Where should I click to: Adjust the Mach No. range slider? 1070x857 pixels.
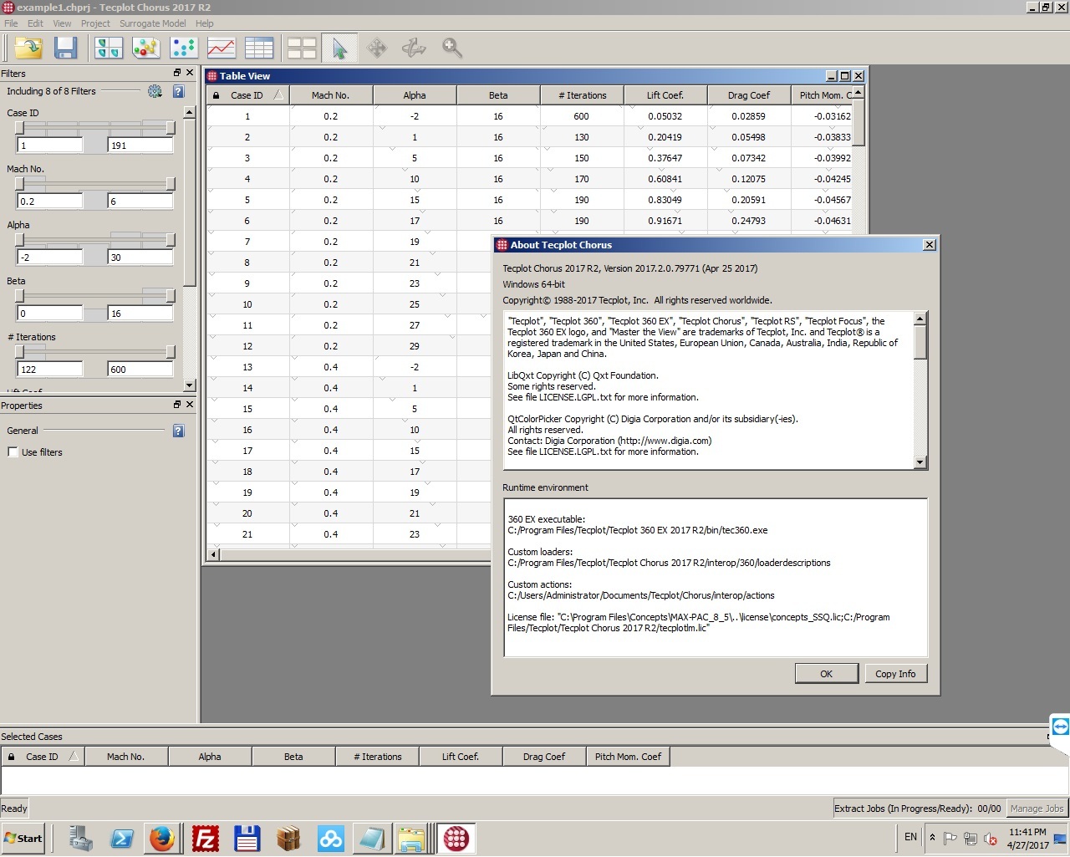(x=94, y=183)
